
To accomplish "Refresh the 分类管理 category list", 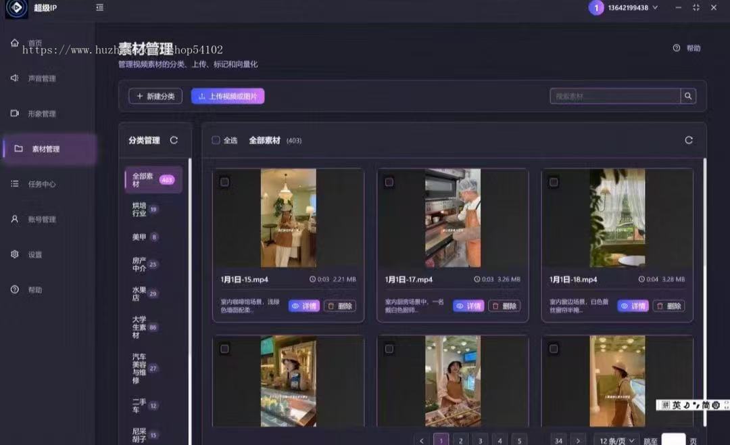I will [x=174, y=140].
